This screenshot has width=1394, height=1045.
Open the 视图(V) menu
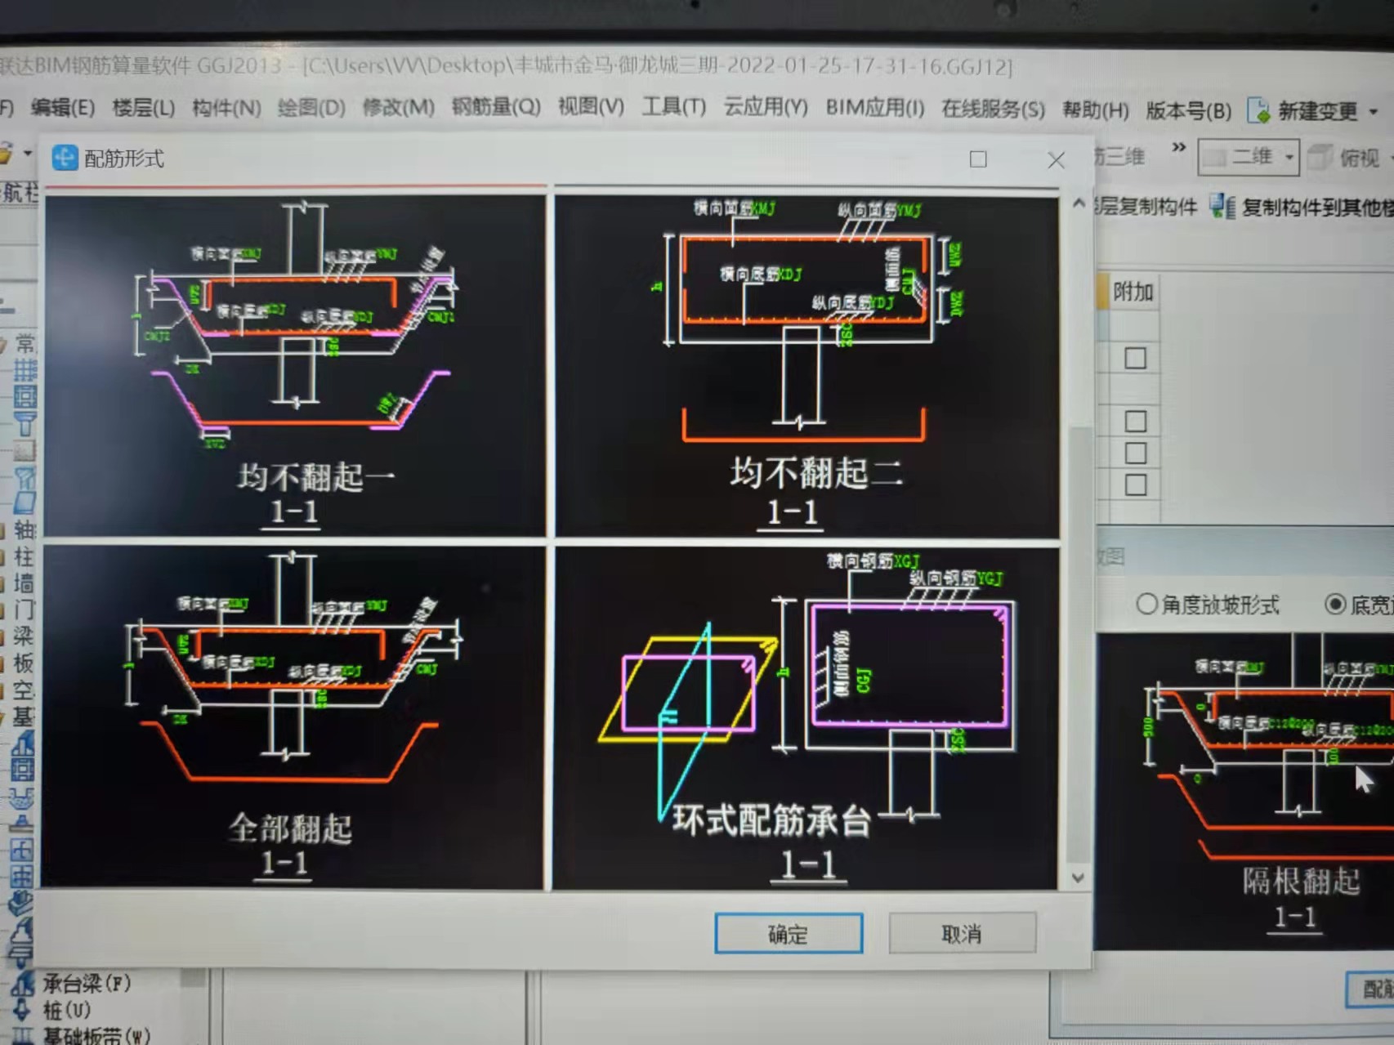(591, 107)
